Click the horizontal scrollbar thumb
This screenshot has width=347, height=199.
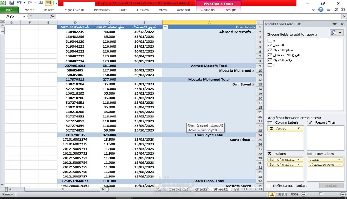[62, 189]
